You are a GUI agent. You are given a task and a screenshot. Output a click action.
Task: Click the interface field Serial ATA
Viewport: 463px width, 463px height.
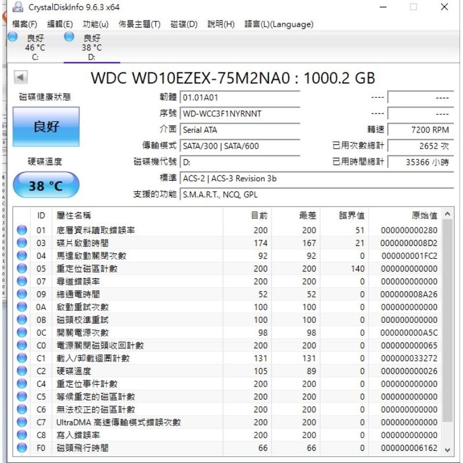pyautogui.click(x=240, y=130)
